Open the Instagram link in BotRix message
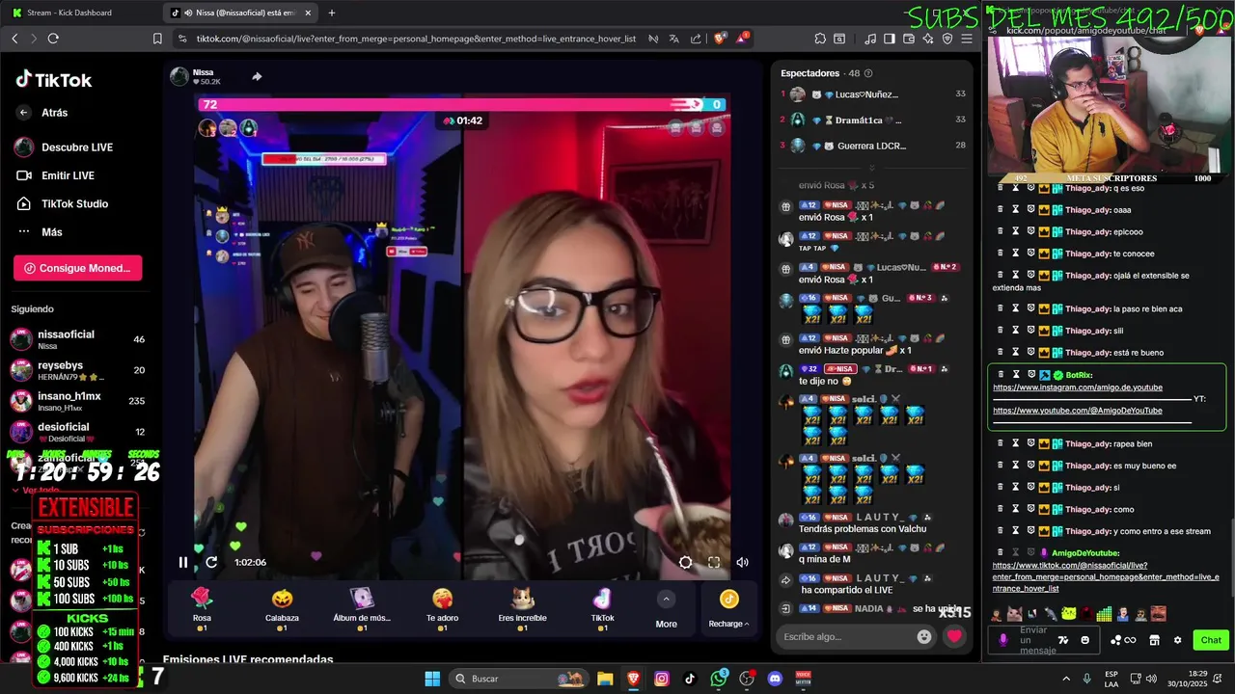 1078,387
